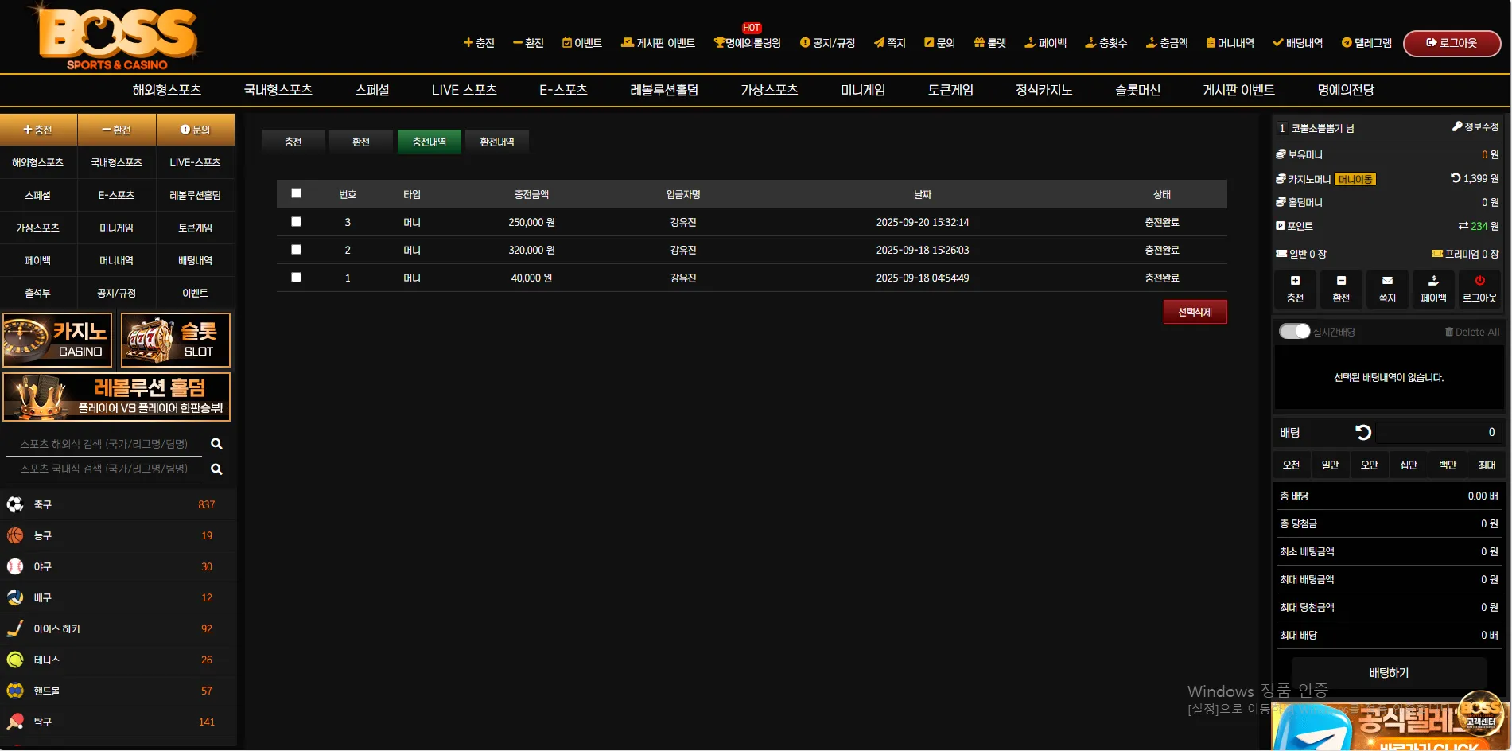Open the 카지노 CASINO banner thumbnail

point(57,340)
